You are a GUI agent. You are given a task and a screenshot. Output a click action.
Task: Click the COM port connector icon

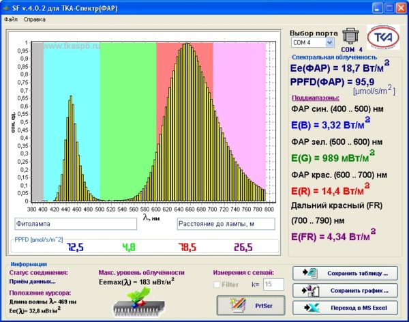350,35
